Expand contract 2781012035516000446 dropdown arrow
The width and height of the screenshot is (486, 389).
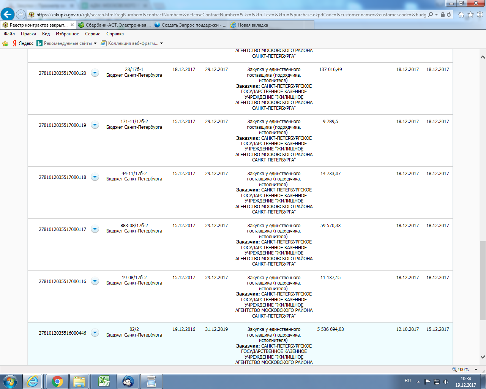95,333
